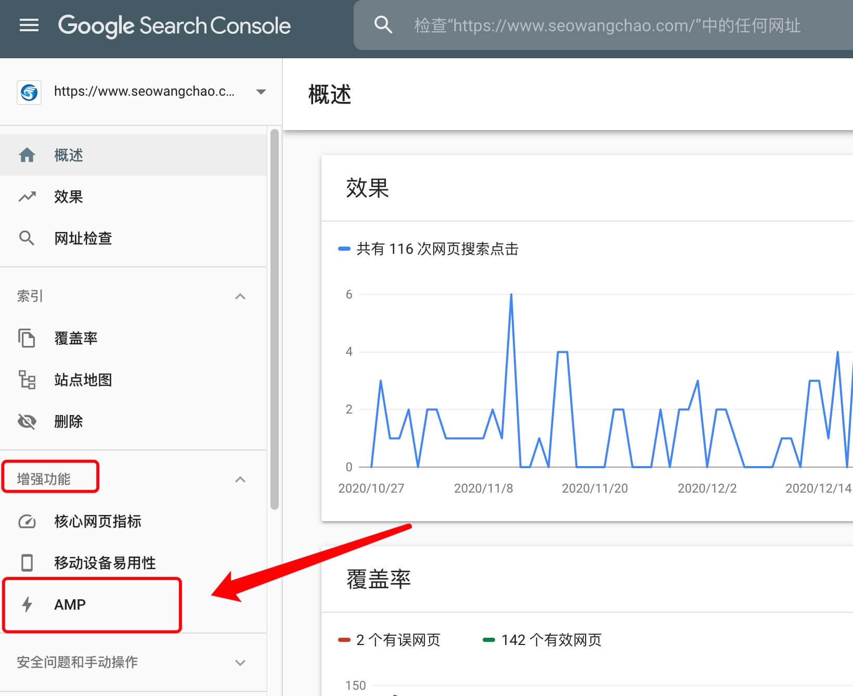
Task: Click the speedometer icon for 核心网页指标
Action: [x=27, y=521]
